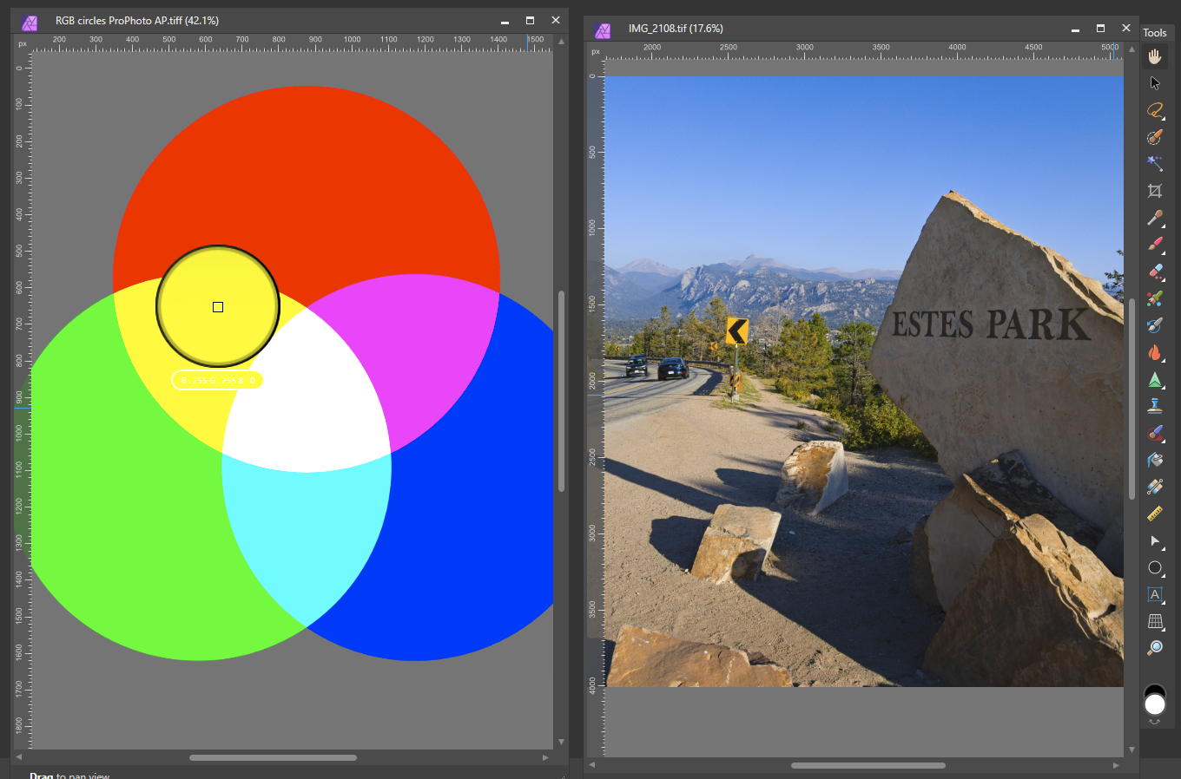1181x779 pixels.
Task: Select the View (hand) tool
Action: point(1155,56)
